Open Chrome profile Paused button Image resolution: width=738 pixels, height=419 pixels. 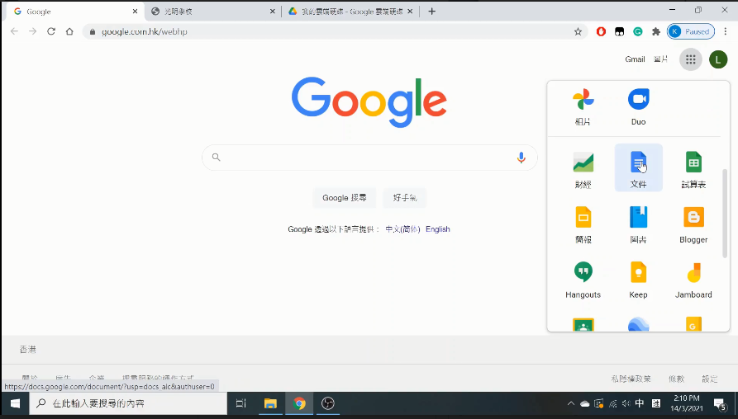690,31
